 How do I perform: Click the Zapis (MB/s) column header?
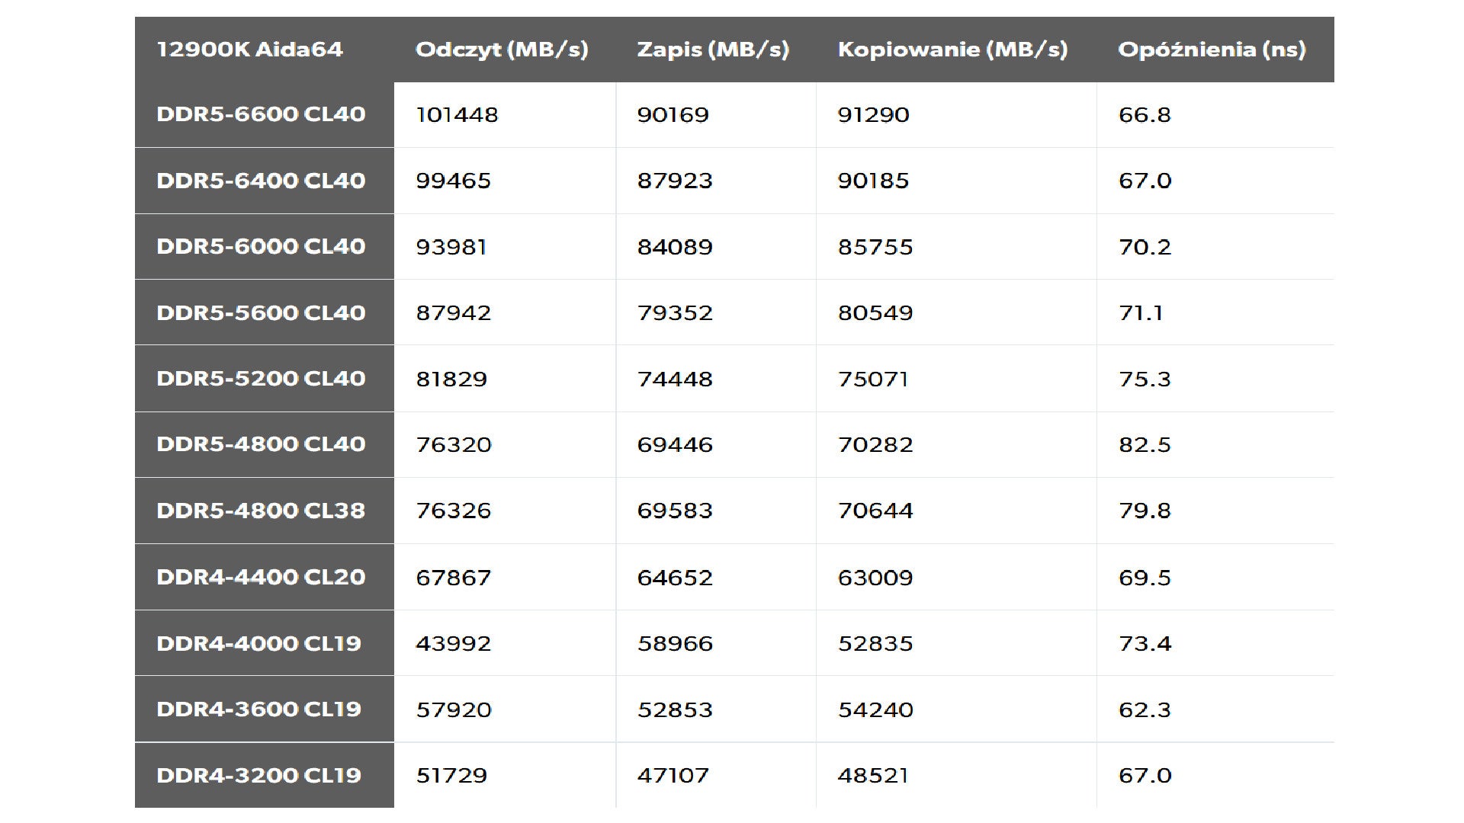point(713,50)
